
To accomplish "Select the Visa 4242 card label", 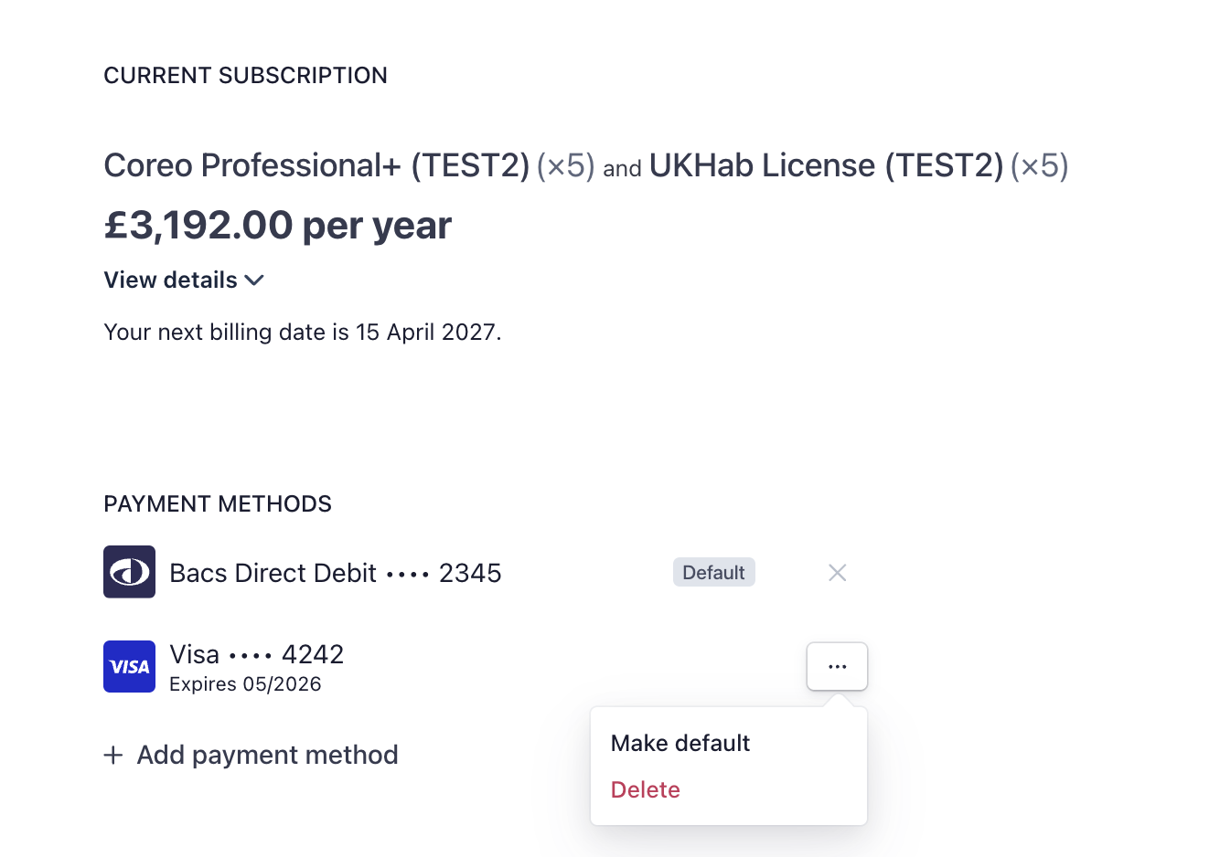I will 257,654.
